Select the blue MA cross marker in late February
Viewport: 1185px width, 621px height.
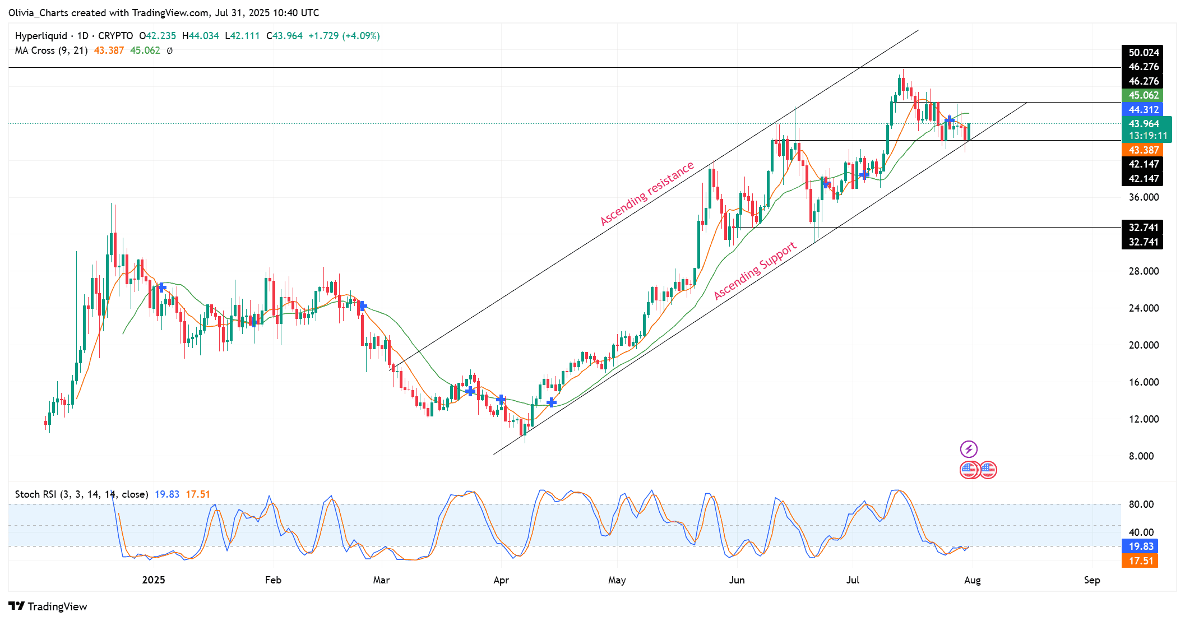click(362, 306)
